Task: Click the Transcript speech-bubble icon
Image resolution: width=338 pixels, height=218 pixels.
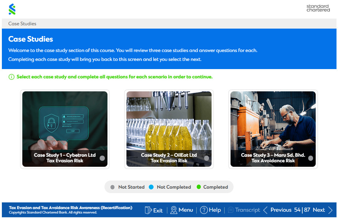Action: (231, 210)
